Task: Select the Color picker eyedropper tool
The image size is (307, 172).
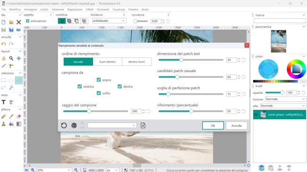Action: pyautogui.click(x=3, y=66)
